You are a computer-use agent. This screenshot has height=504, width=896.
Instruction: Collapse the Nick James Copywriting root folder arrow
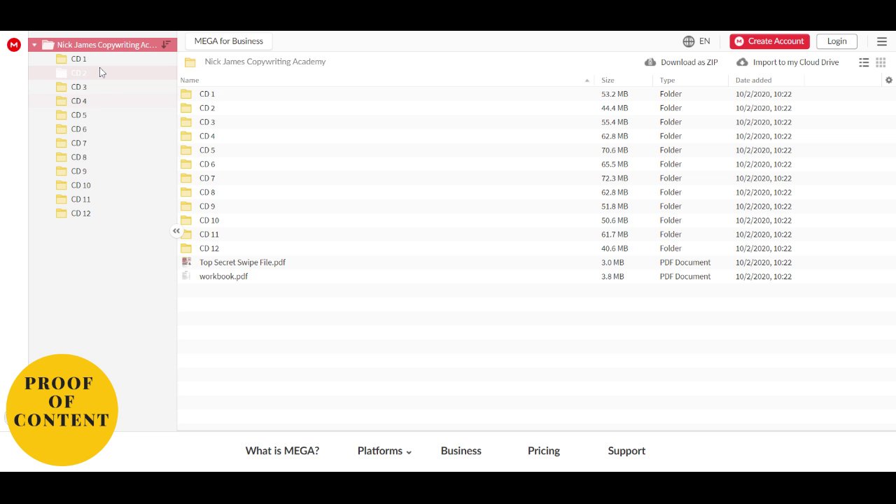coord(34,45)
